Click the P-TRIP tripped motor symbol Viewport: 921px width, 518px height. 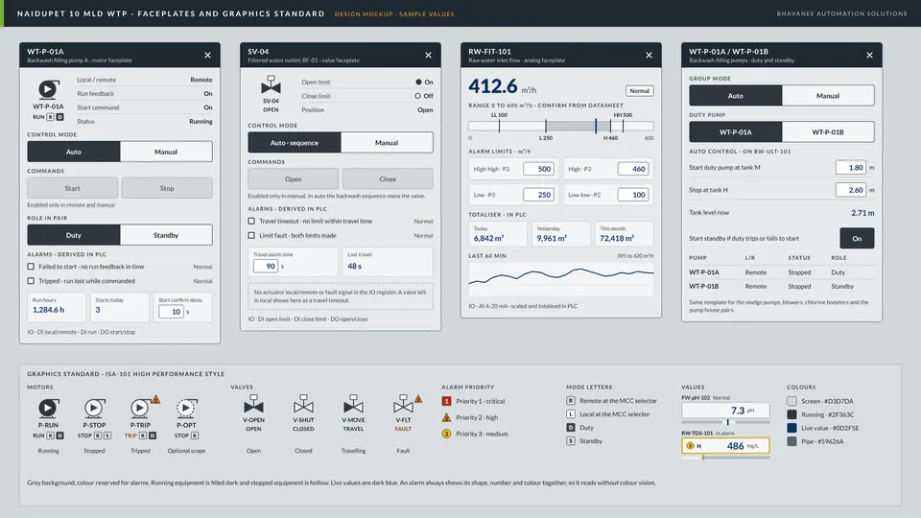[x=140, y=408]
